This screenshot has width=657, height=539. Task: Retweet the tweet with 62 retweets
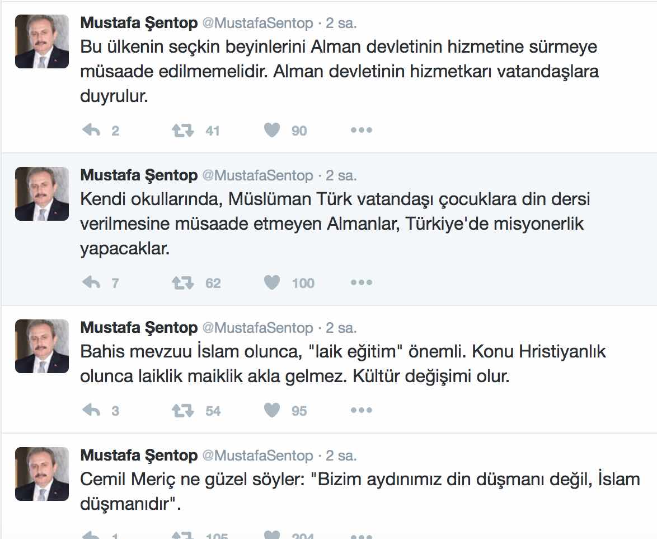click(x=182, y=283)
